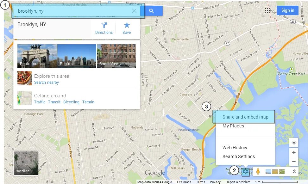This screenshot has width=308, height=184.
Task: Click the Borough Park map label
Action: coord(34,114)
